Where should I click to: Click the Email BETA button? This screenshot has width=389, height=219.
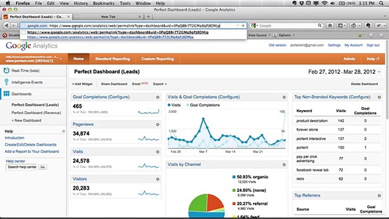tap(140, 84)
